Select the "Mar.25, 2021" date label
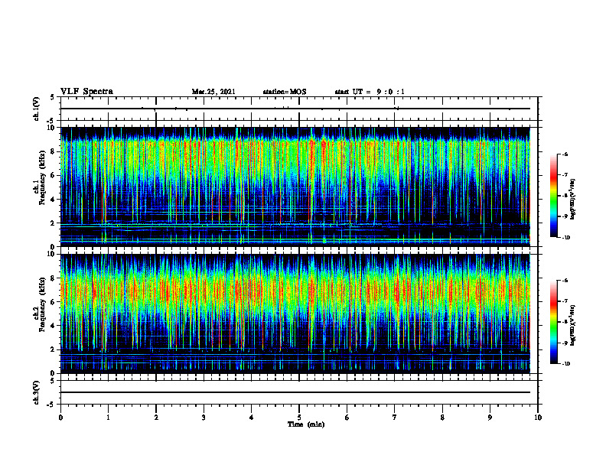Image resolution: width=606 pixels, height=468 pixels. tap(213, 92)
